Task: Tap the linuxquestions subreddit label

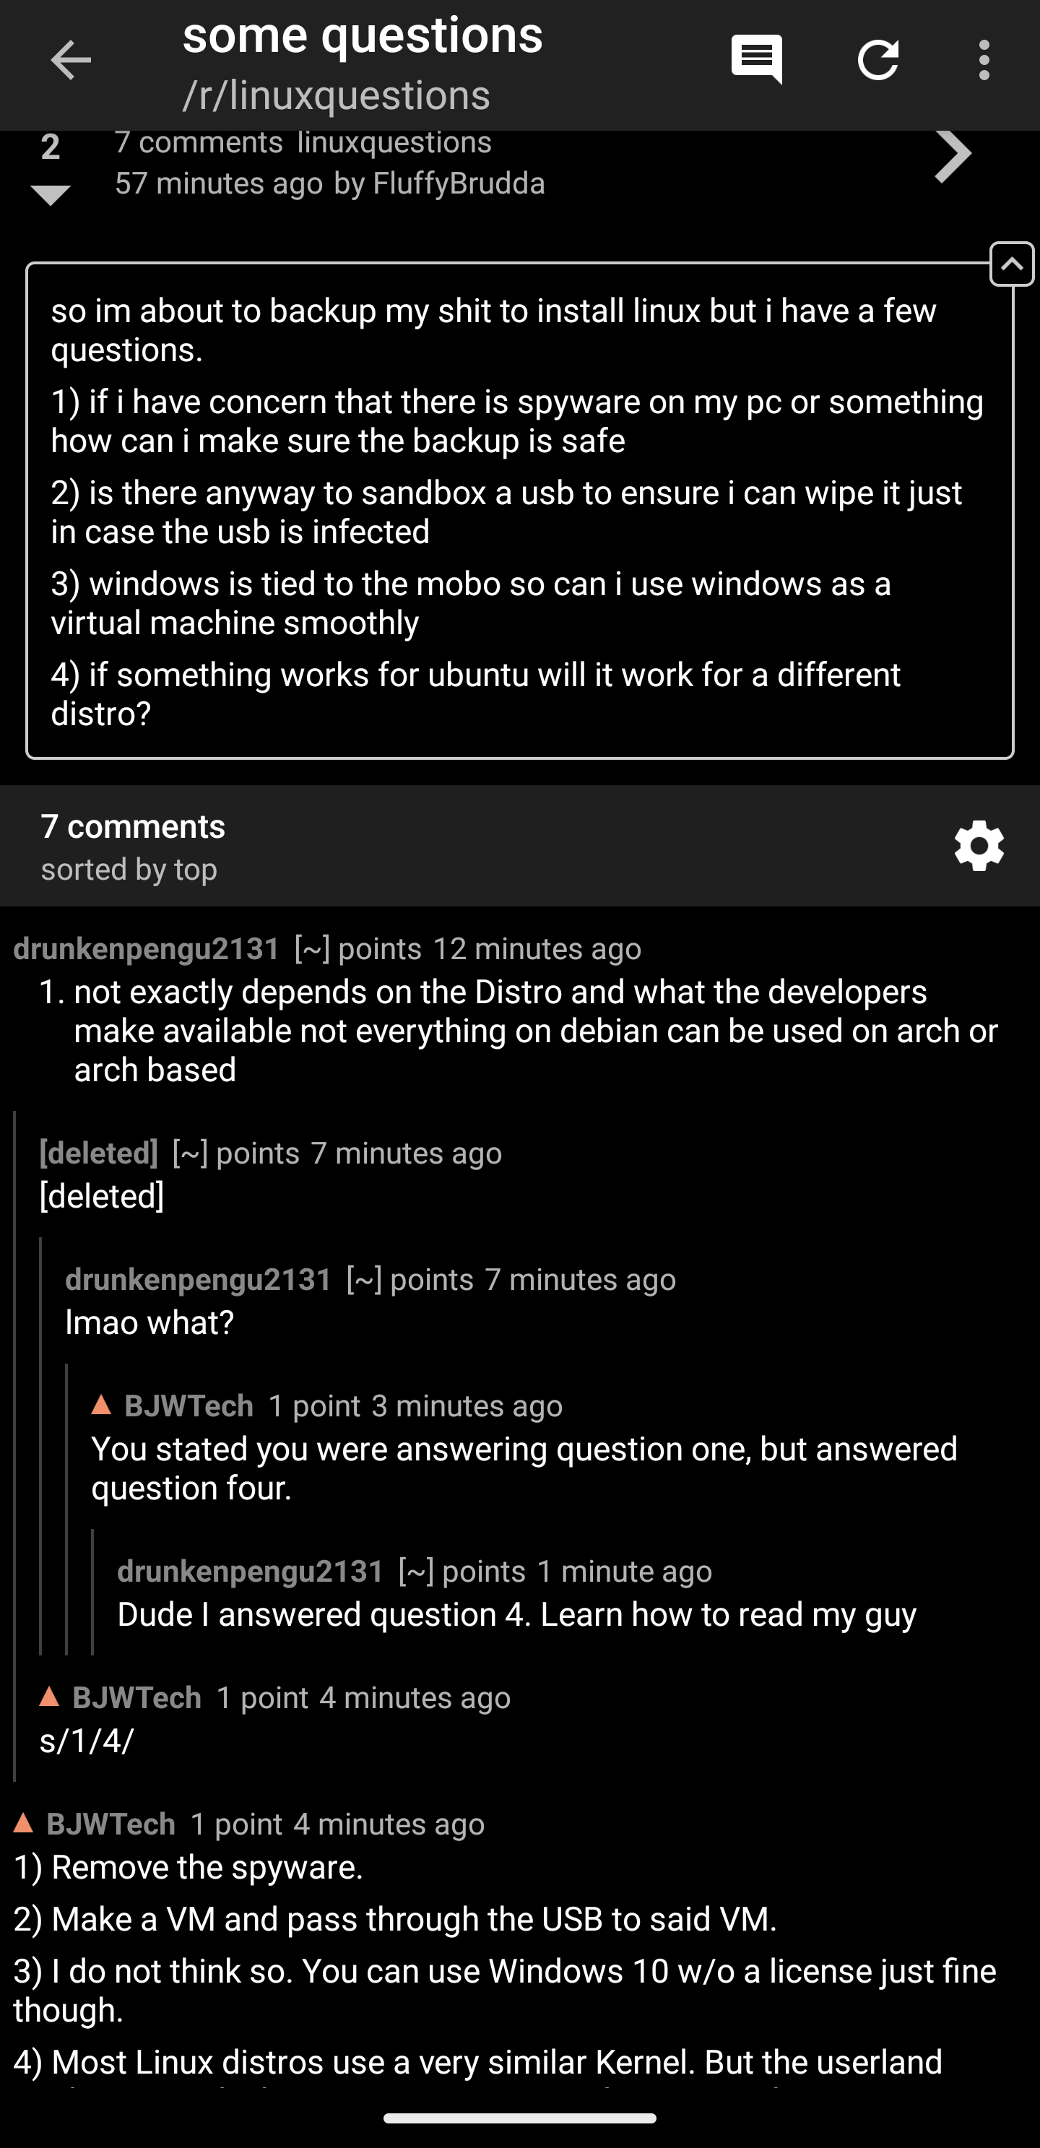Action: pos(394,142)
